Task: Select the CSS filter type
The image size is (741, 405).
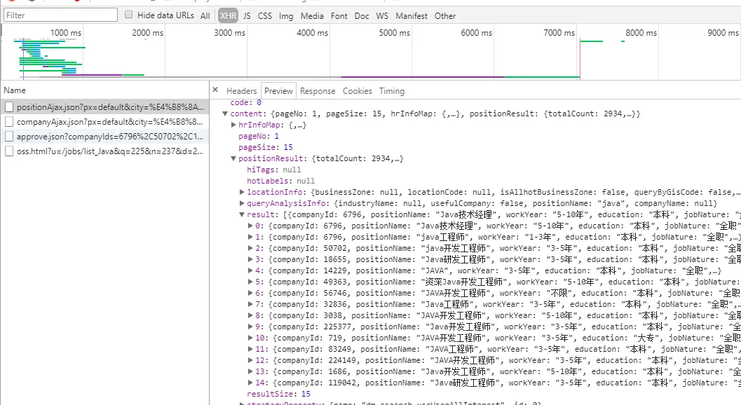Action: pyautogui.click(x=265, y=15)
